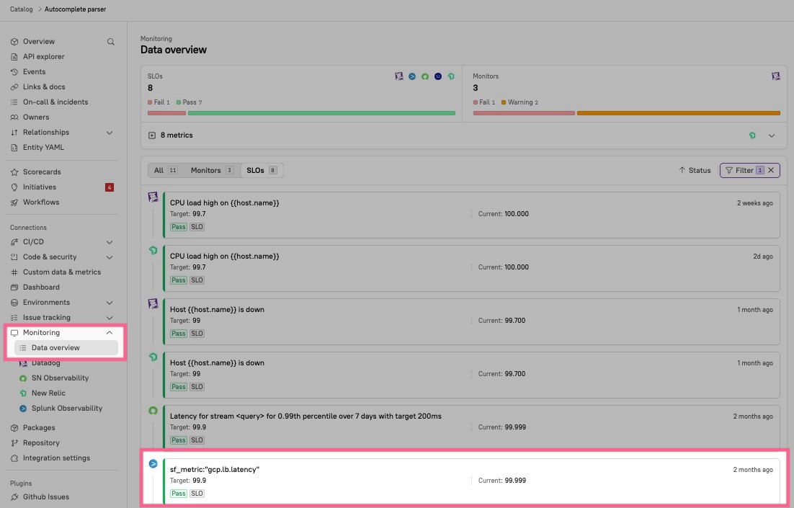Open the sidebar search icon
Image resolution: width=794 pixels, height=508 pixels.
coord(110,42)
